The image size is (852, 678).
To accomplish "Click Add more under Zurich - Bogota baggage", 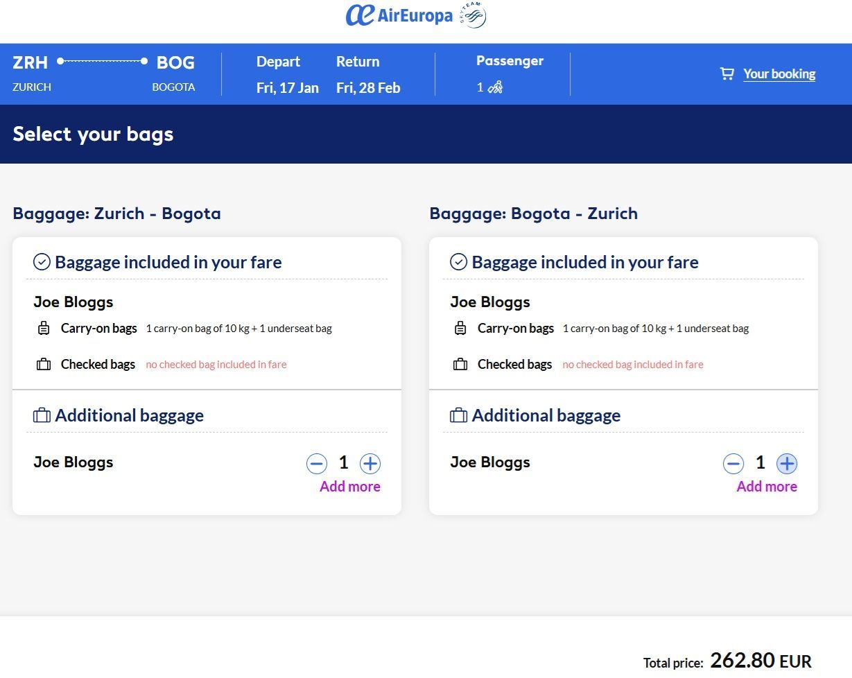I will [x=350, y=487].
